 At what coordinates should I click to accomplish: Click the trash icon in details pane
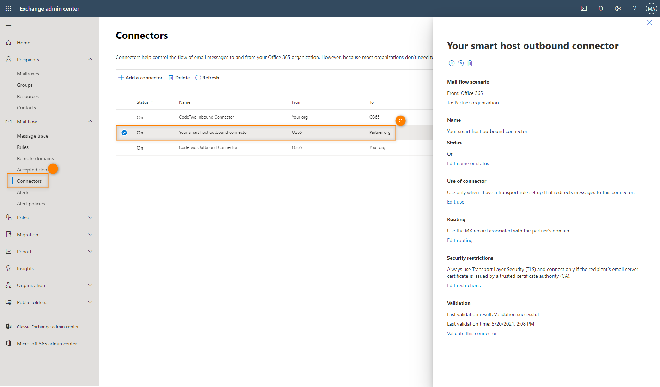pos(470,63)
